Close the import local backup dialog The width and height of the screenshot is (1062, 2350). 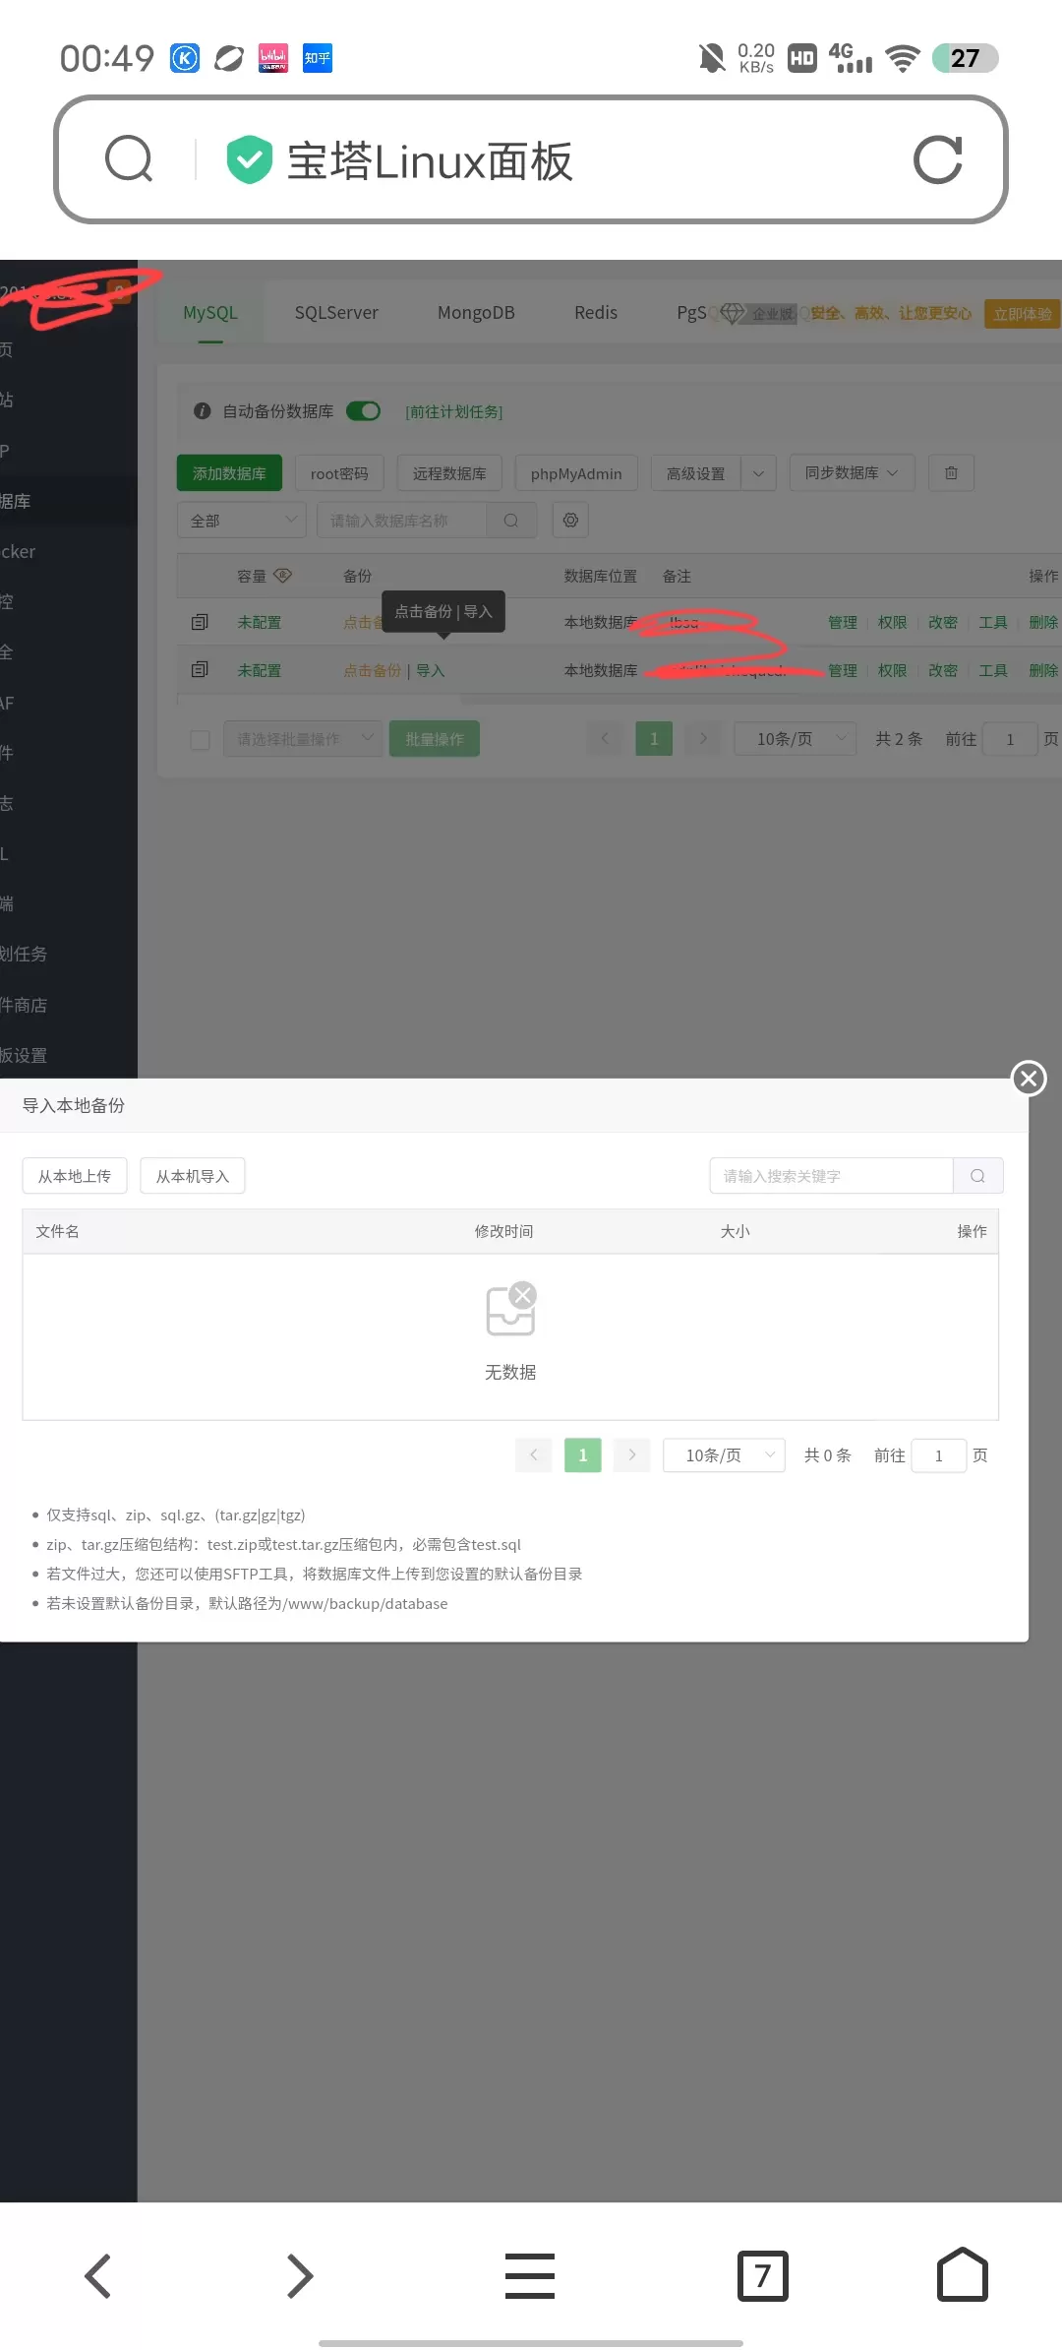tap(1029, 1079)
